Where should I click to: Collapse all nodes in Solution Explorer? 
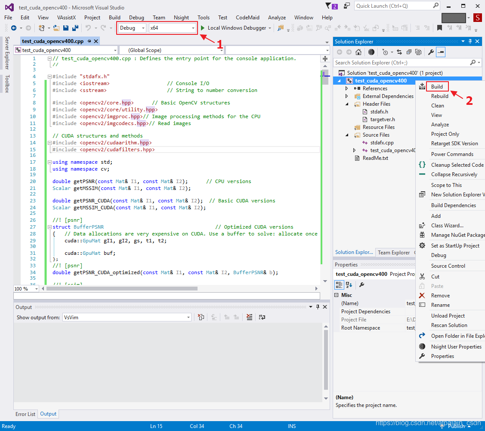409,52
